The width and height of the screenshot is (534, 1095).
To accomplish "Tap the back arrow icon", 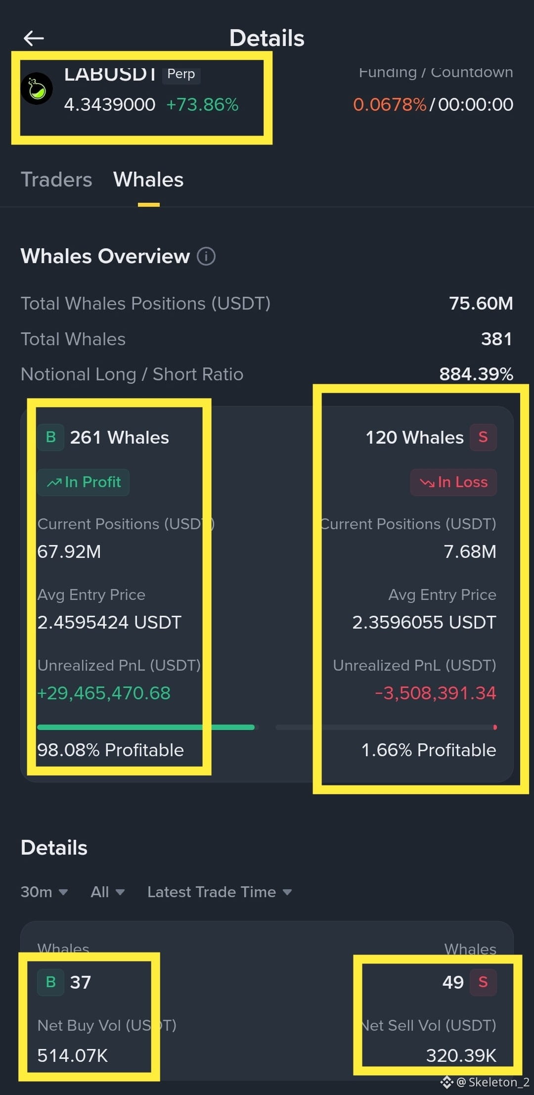I will [x=34, y=38].
